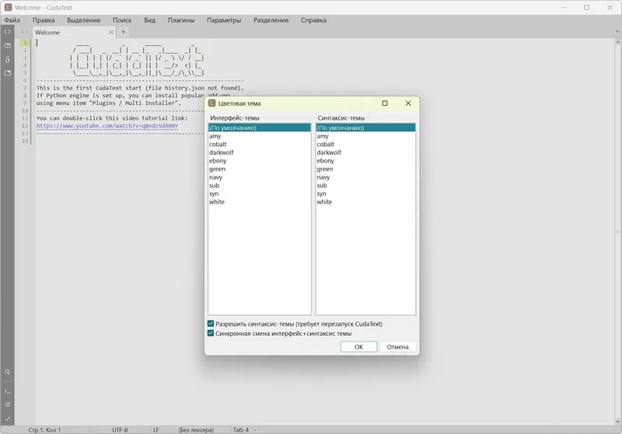Select green in the Синтаксис-темы list

365,169
